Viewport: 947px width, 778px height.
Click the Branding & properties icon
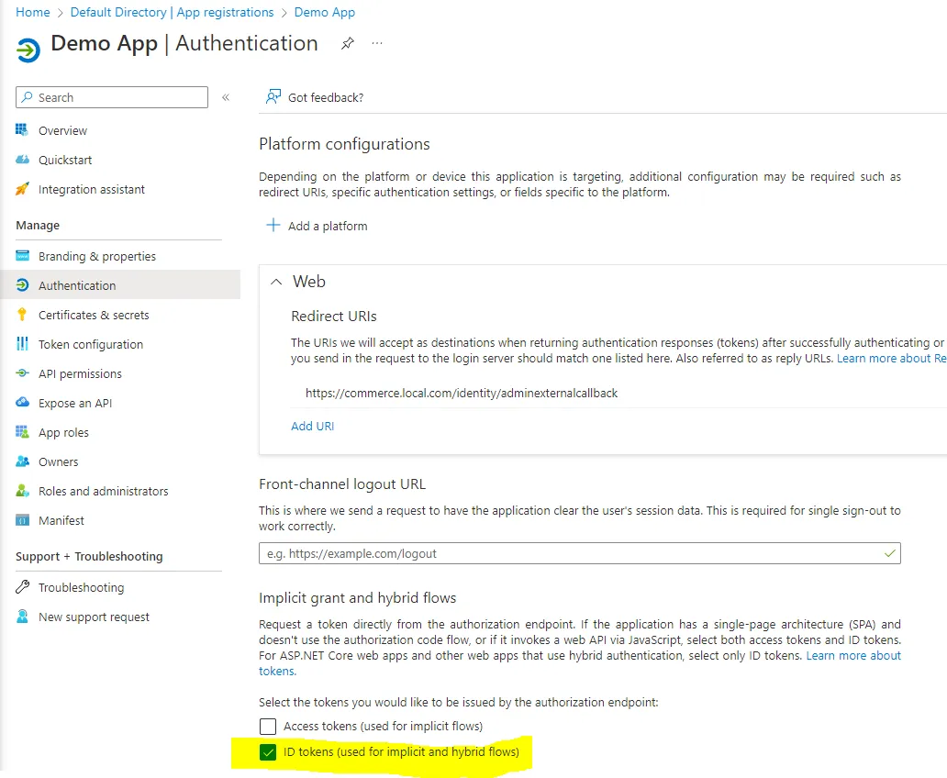(x=22, y=255)
